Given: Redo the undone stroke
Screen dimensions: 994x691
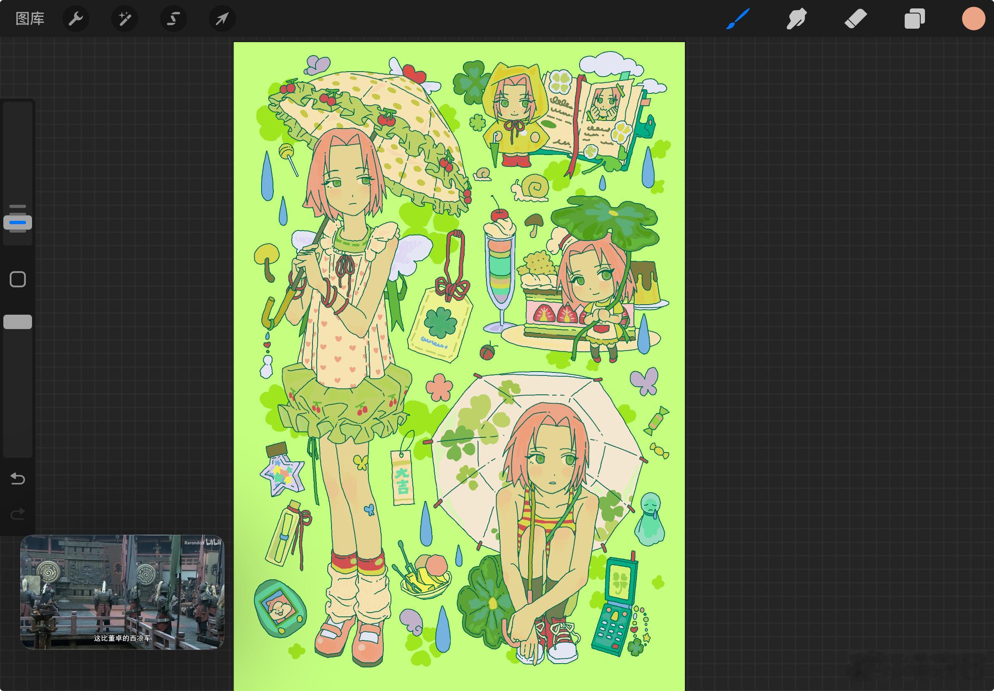Looking at the screenshot, I should (x=18, y=514).
